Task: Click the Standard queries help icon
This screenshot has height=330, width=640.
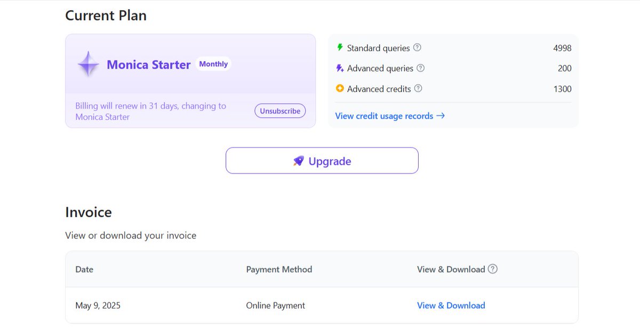Action: 417,47
